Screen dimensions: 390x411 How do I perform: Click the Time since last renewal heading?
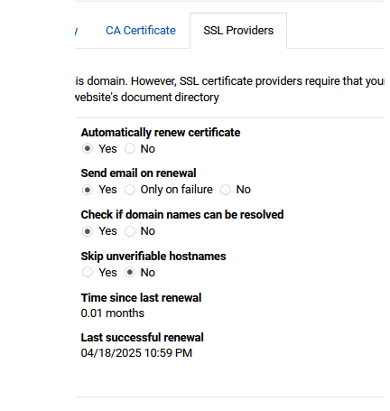(141, 298)
